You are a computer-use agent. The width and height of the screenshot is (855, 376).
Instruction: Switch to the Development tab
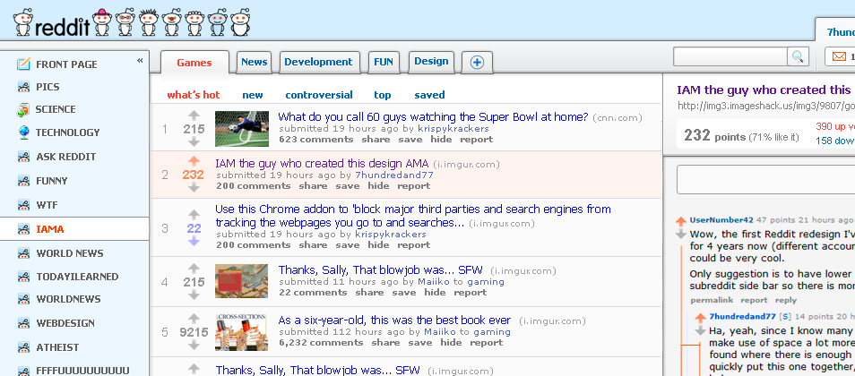coord(318,62)
